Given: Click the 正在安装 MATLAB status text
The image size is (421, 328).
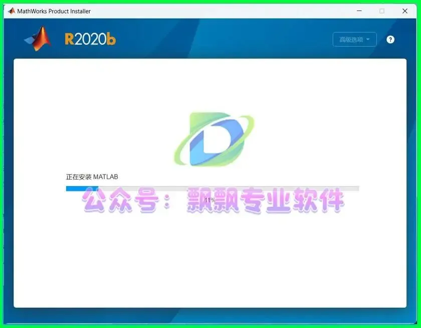Looking at the screenshot, I should [92, 177].
